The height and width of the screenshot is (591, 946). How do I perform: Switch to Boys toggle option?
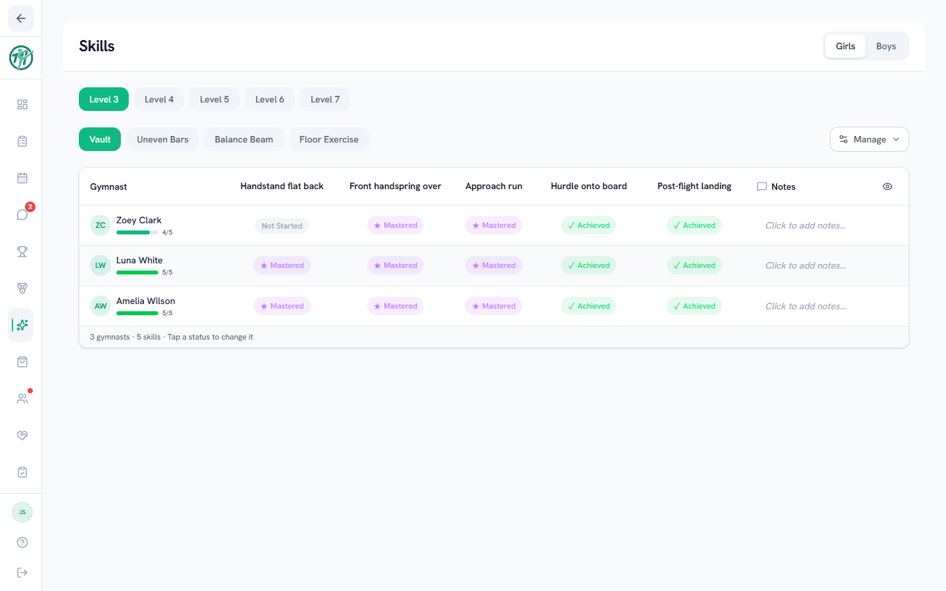[x=886, y=46]
